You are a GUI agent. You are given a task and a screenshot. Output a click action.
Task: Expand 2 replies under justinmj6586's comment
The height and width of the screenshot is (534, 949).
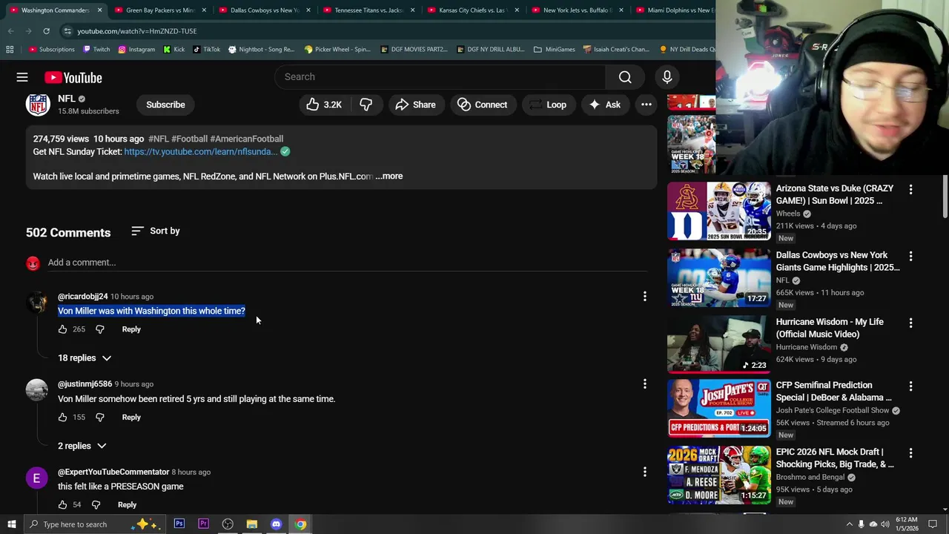[82, 446]
